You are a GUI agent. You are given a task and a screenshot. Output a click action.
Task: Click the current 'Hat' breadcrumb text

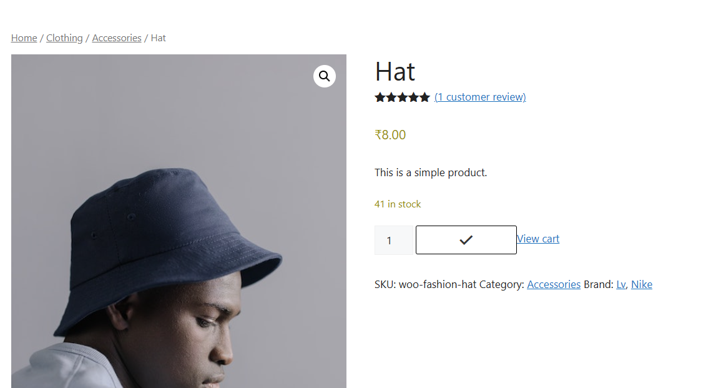click(159, 38)
